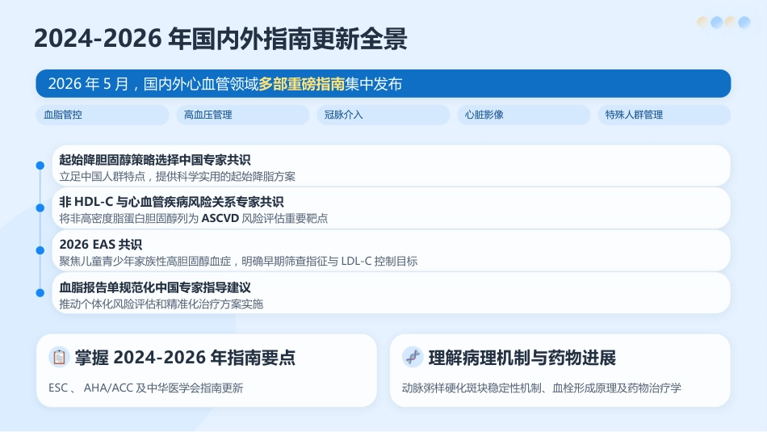Click subtitle 立足中国人群特点，提供科学实用的起始降脂方案
The width and height of the screenshot is (767, 432).
(x=177, y=177)
